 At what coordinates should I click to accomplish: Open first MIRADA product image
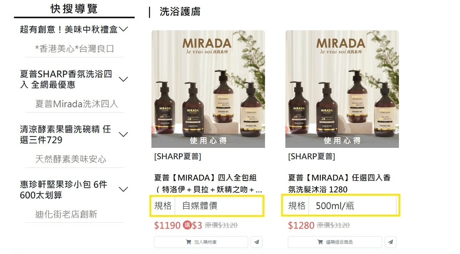tap(208, 89)
